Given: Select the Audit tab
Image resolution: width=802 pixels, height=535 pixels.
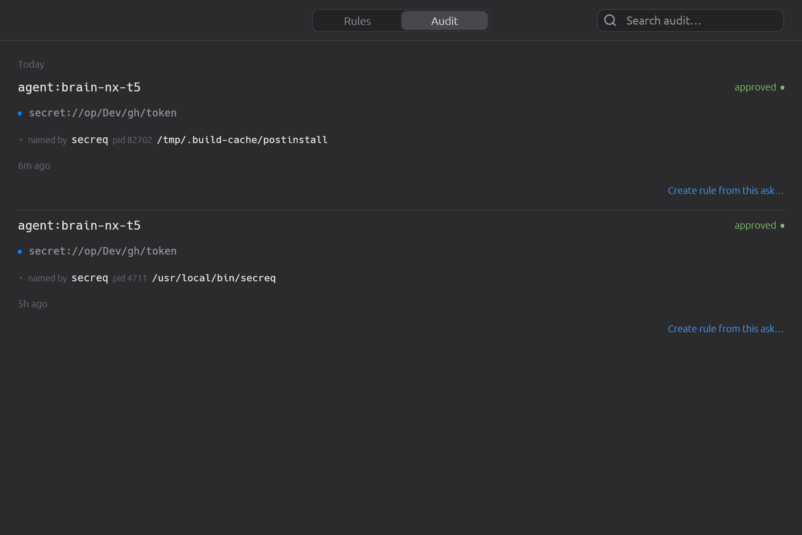Looking at the screenshot, I should (445, 21).
